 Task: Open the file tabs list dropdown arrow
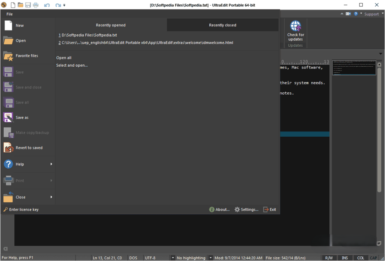click(x=380, y=53)
